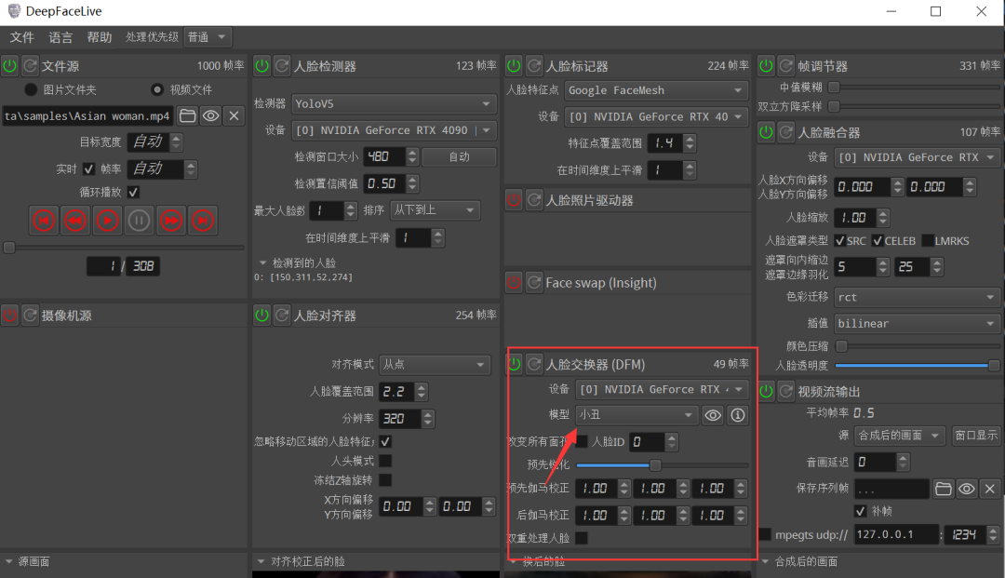
Task: Click the mpegts udp address field 127.0.0.1
Action: point(896,534)
